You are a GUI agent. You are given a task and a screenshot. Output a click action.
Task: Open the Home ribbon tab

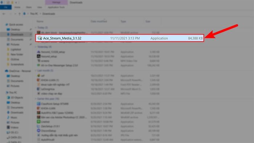pyautogui.click(x=17, y=7)
